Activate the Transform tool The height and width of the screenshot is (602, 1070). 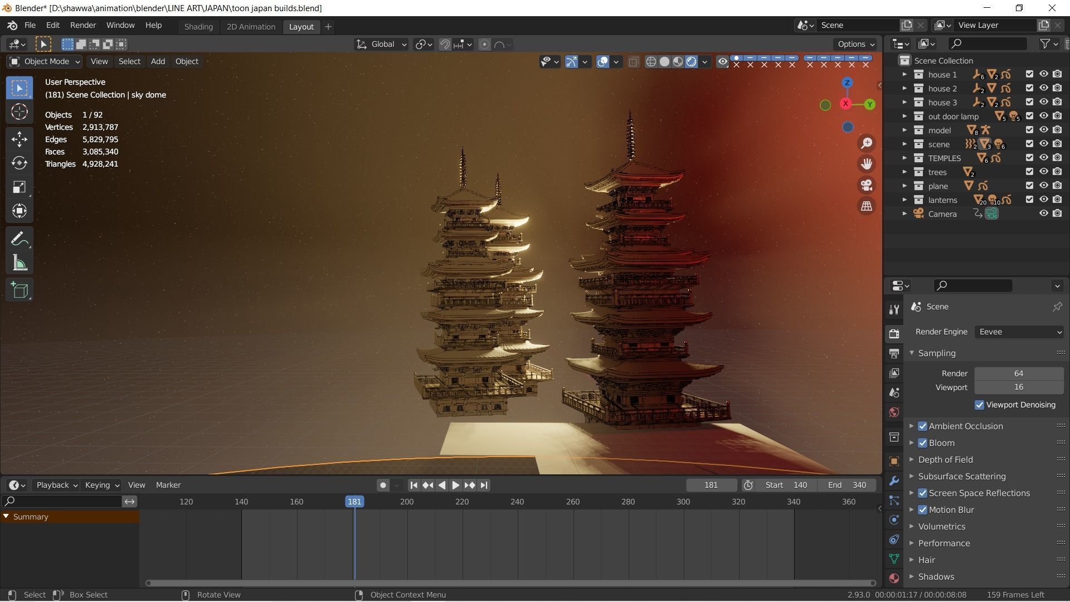pyautogui.click(x=20, y=211)
